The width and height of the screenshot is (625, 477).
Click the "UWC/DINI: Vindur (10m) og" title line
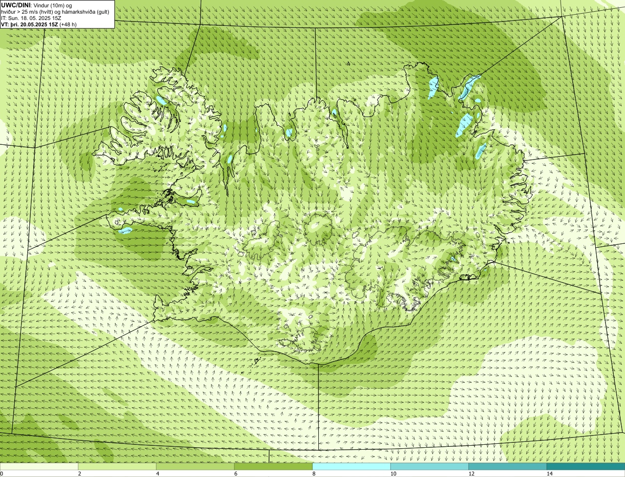37,5
